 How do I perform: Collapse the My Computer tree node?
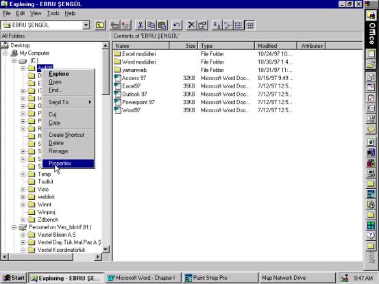[5, 53]
